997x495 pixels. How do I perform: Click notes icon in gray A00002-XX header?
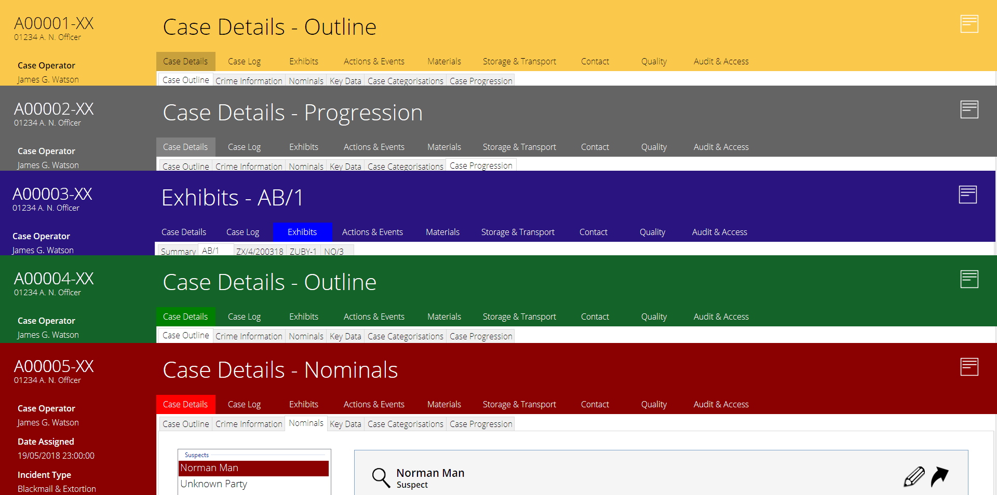969,109
